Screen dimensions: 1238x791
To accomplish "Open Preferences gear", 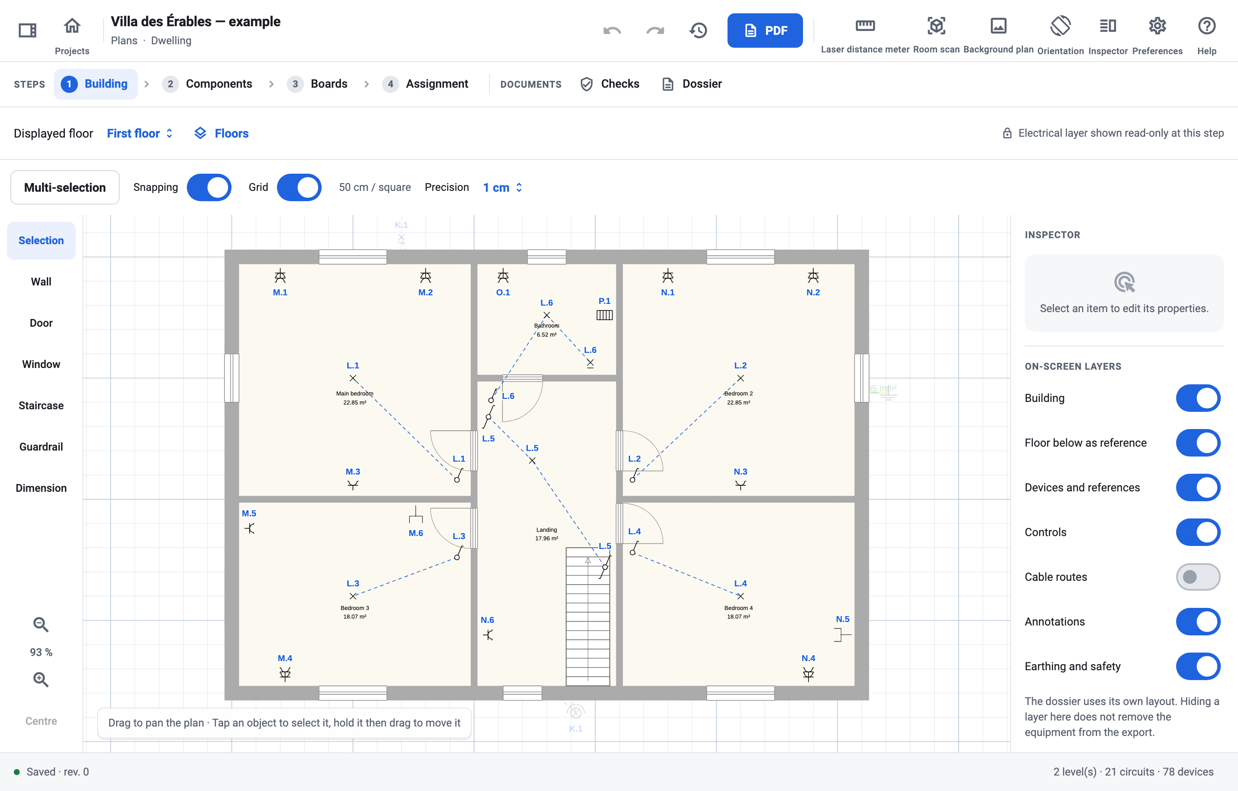I will 1157,34.
